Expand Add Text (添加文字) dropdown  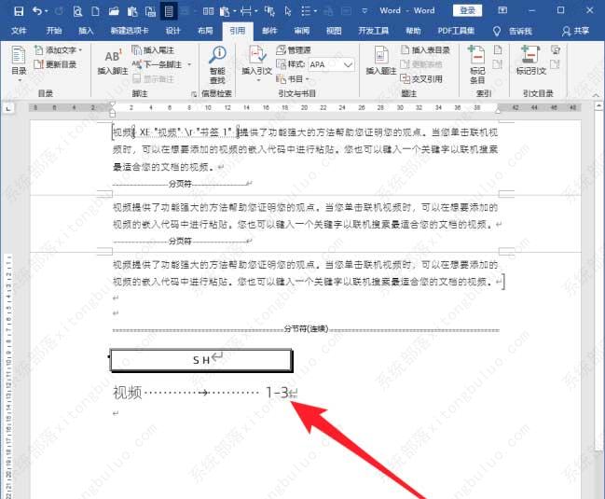(x=61, y=50)
